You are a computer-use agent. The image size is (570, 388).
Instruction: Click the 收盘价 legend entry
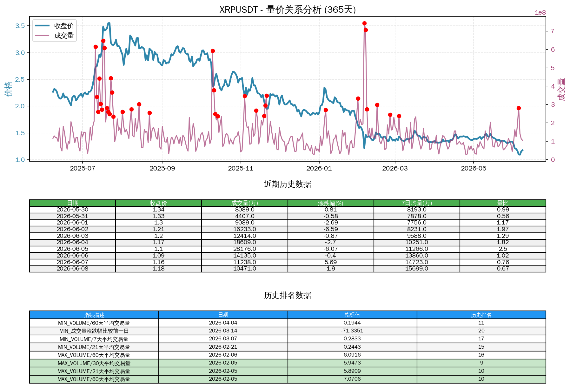54,26
